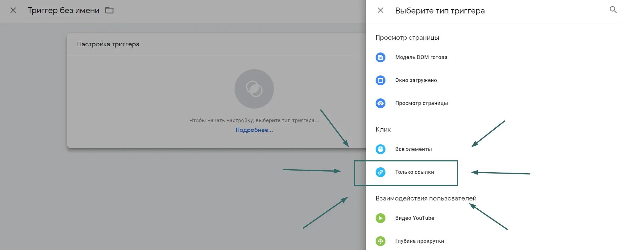Select trigger type Модель DOM готова

(421, 57)
